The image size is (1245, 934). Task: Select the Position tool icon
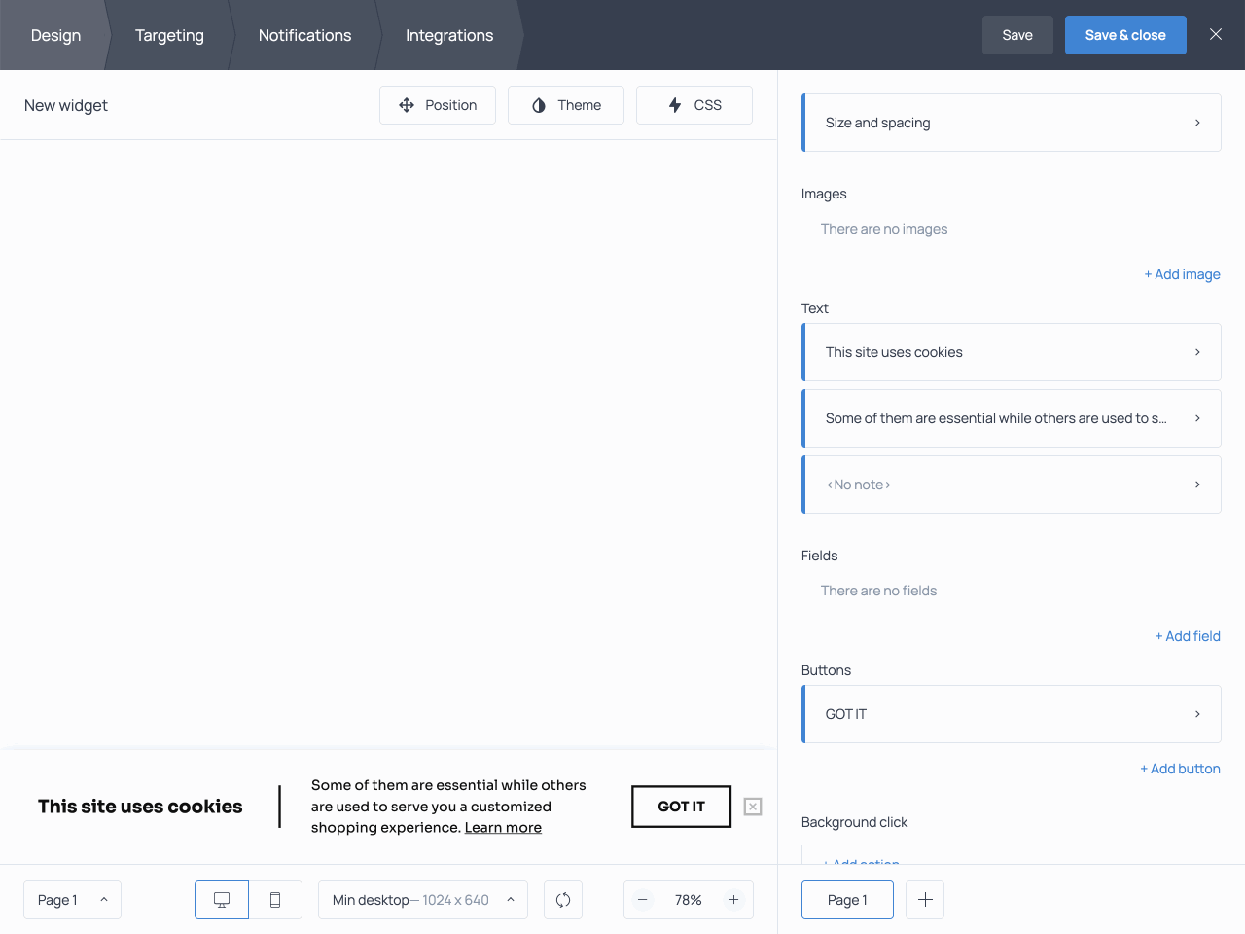407,104
